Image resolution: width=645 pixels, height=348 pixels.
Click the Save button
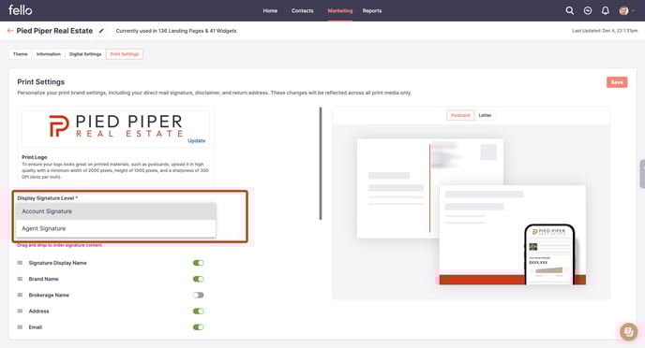pyautogui.click(x=617, y=82)
